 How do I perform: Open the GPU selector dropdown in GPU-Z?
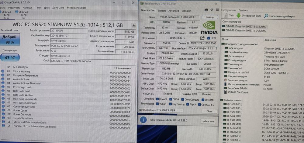[161, 110]
